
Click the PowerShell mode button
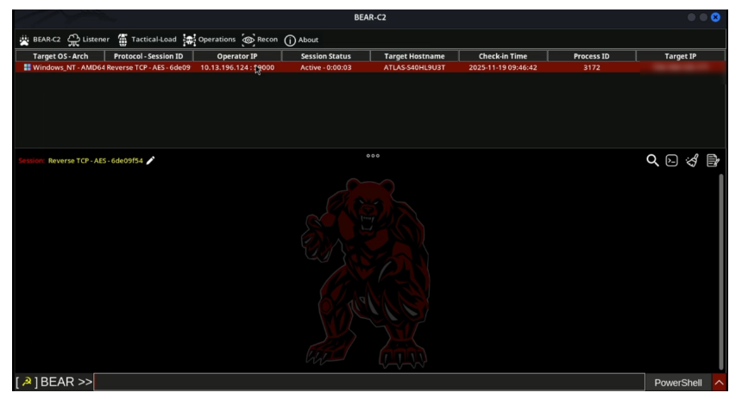(x=677, y=383)
